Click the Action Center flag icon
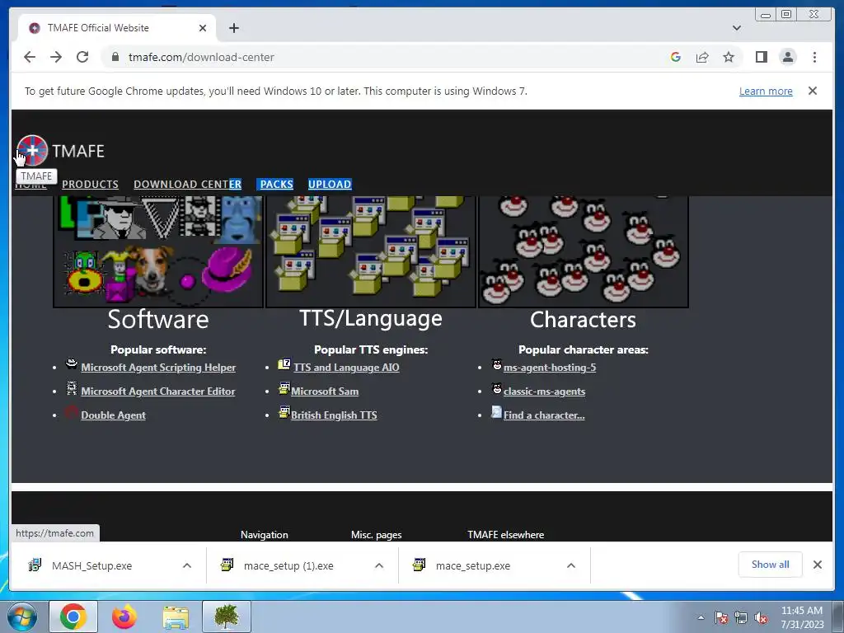The image size is (844, 633). coord(720,617)
